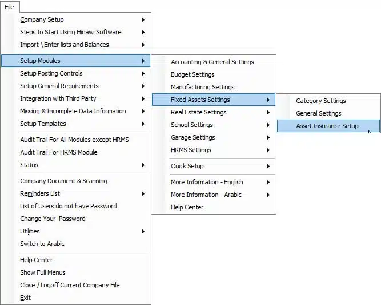Screen dimensions: 381x305
Task: Open Manufacturing Settings entry
Action: (x=214, y=87)
